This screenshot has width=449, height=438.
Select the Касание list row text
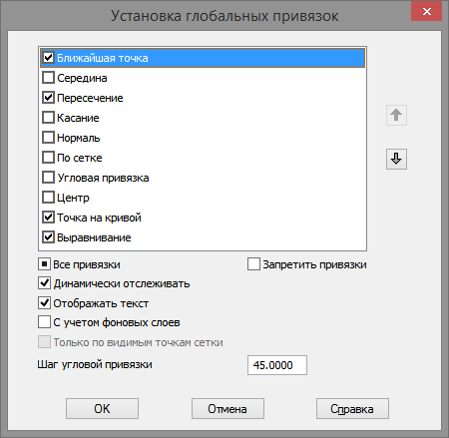pos(78,118)
